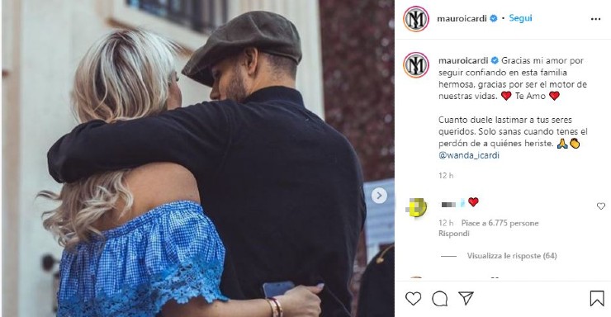This screenshot has width=611, height=317.
Task: Open the caption profile avatar logo
Action: (x=416, y=65)
